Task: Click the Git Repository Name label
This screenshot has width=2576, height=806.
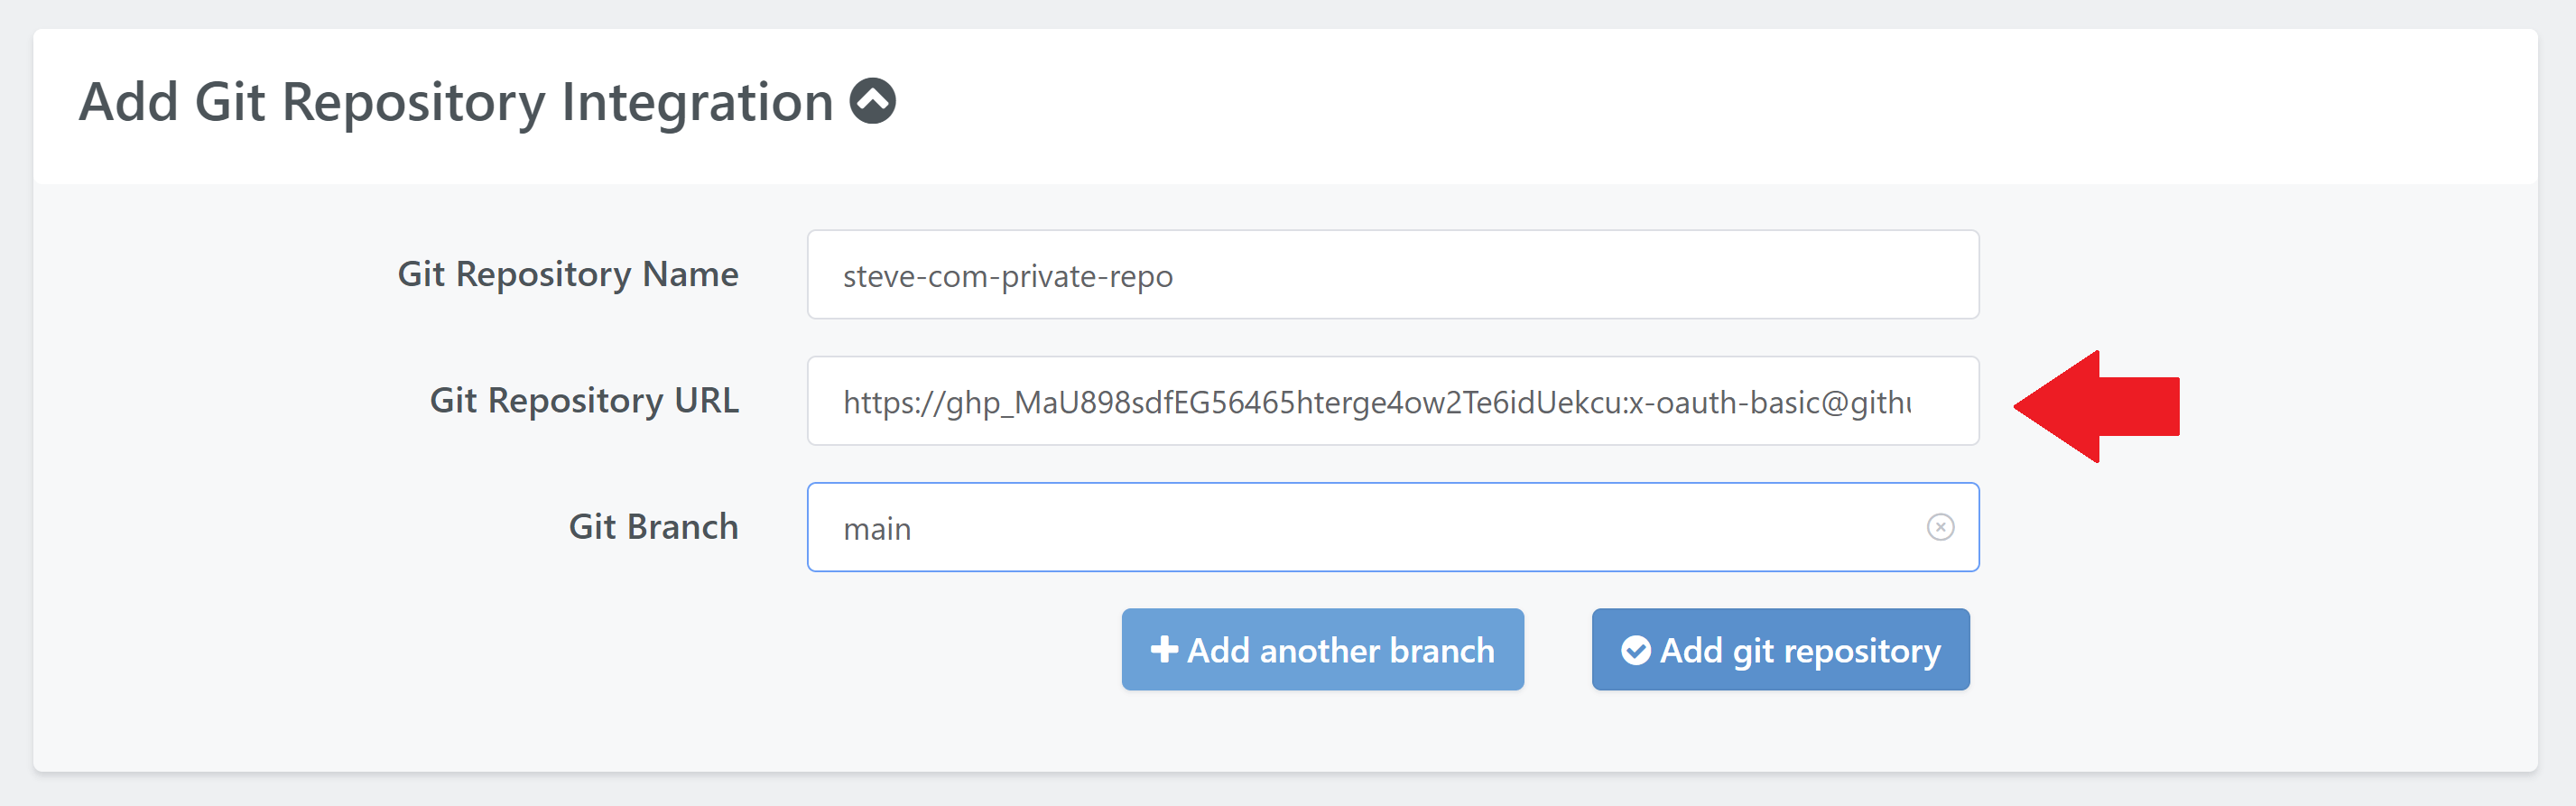Action: [x=568, y=274]
